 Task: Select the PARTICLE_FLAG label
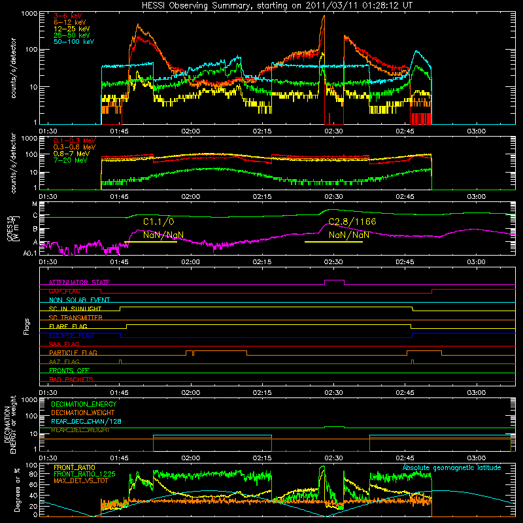pyautogui.click(x=73, y=352)
